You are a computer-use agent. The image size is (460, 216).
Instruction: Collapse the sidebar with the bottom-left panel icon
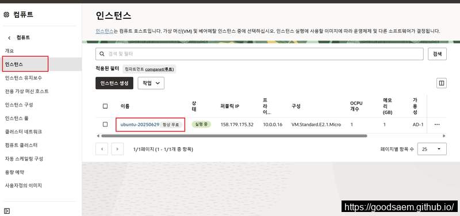point(7,211)
